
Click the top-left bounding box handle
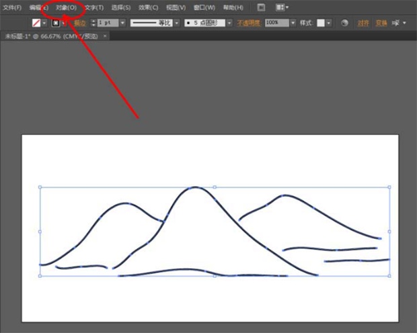tap(40, 187)
